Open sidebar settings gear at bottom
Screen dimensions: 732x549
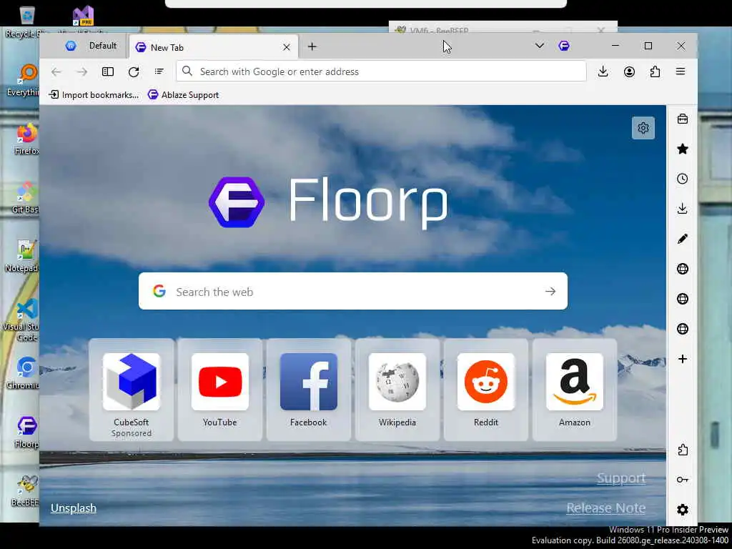(x=682, y=509)
